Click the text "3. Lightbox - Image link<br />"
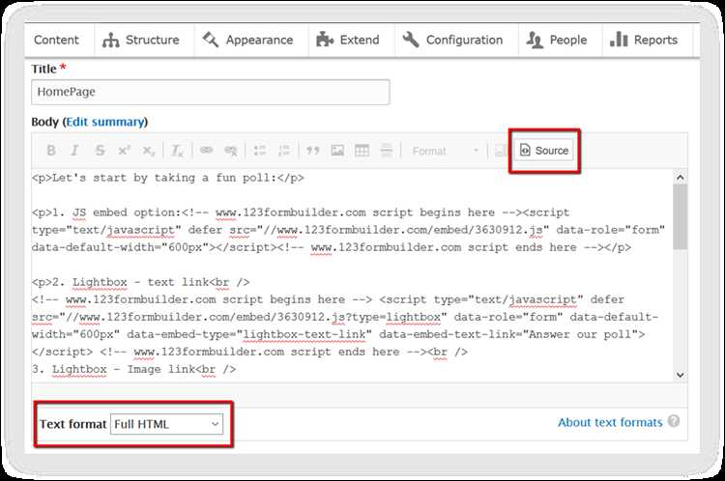The height and width of the screenshot is (481, 725). tap(133, 370)
